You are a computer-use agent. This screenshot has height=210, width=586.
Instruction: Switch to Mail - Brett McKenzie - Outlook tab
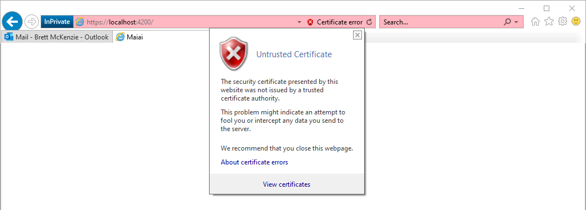(x=57, y=37)
